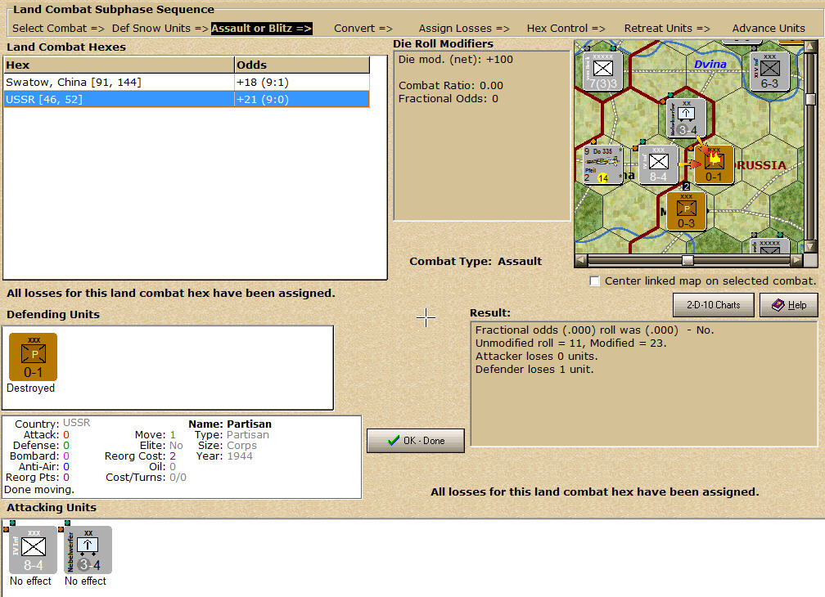Open the 2-D-10 Charts

click(714, 305)
